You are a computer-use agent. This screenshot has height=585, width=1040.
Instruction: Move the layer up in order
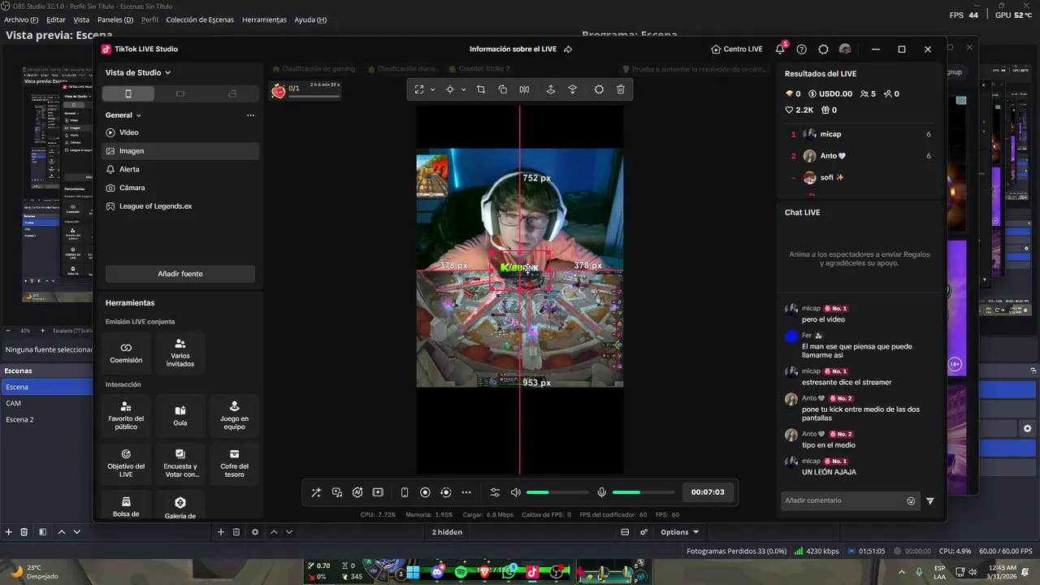[x=550, y=89]
